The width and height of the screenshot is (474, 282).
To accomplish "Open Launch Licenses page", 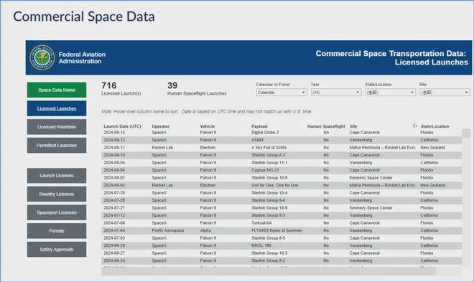I will tap(57, 175).
